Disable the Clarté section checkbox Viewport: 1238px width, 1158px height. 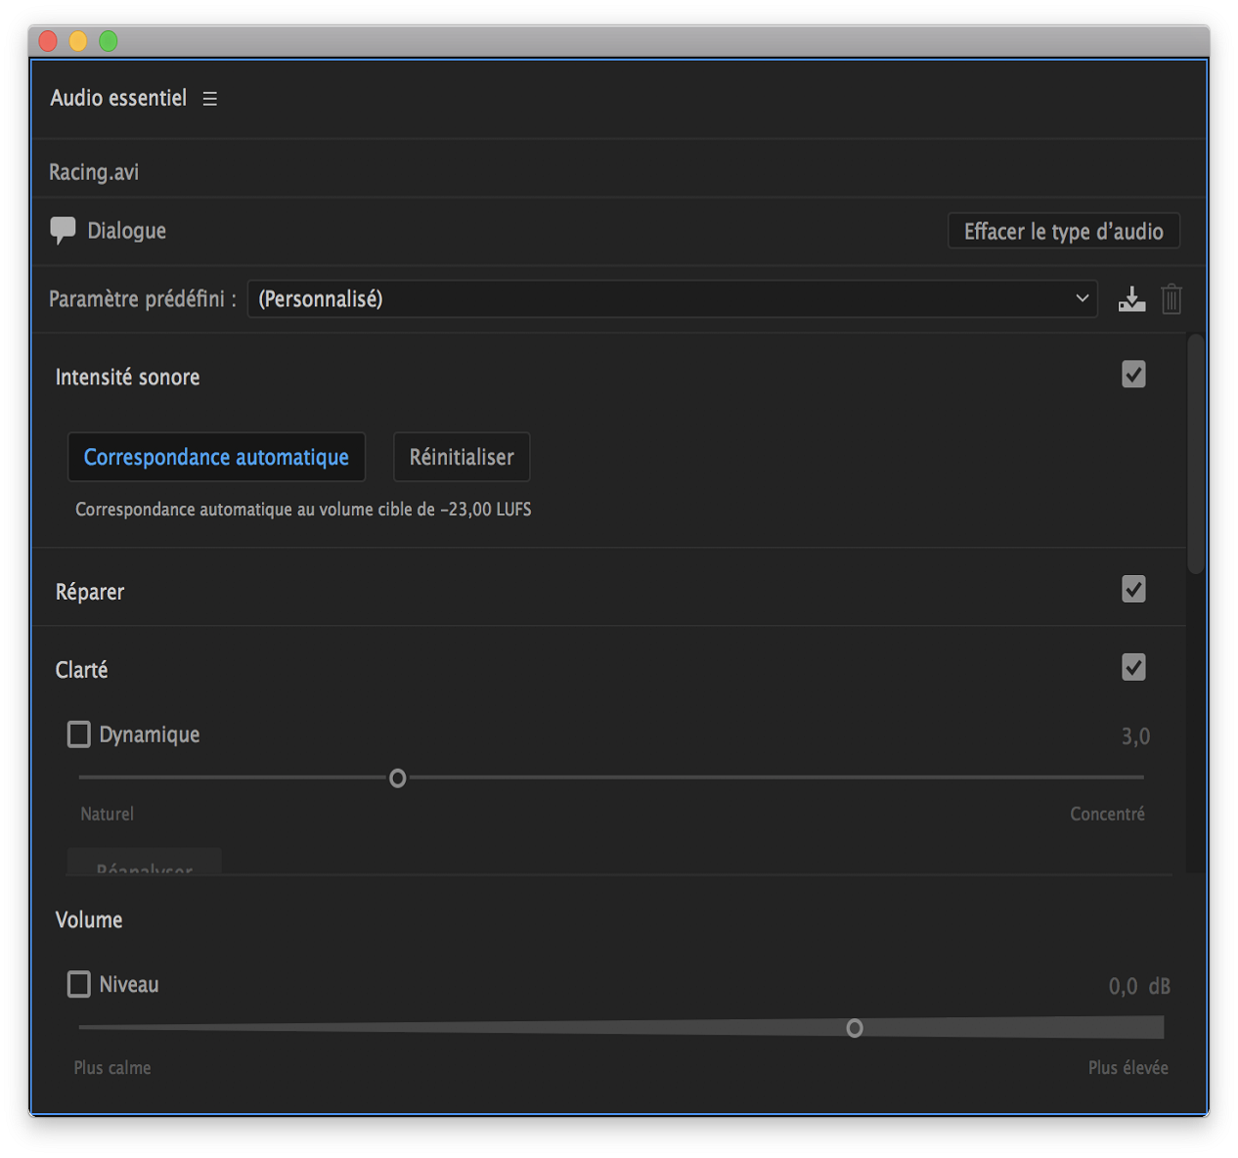click(1133, 668)
